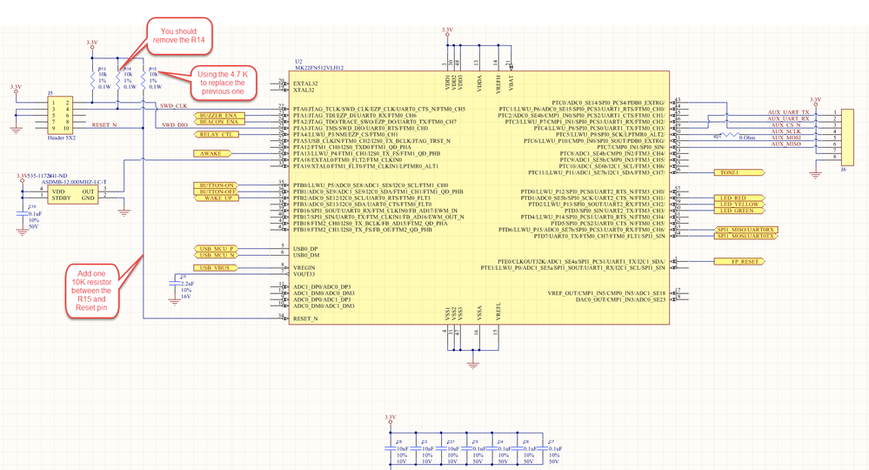Click RESET_N net label beside header J5
The height and width of the screenshot is (470, 869).
[x=104, y=124]
